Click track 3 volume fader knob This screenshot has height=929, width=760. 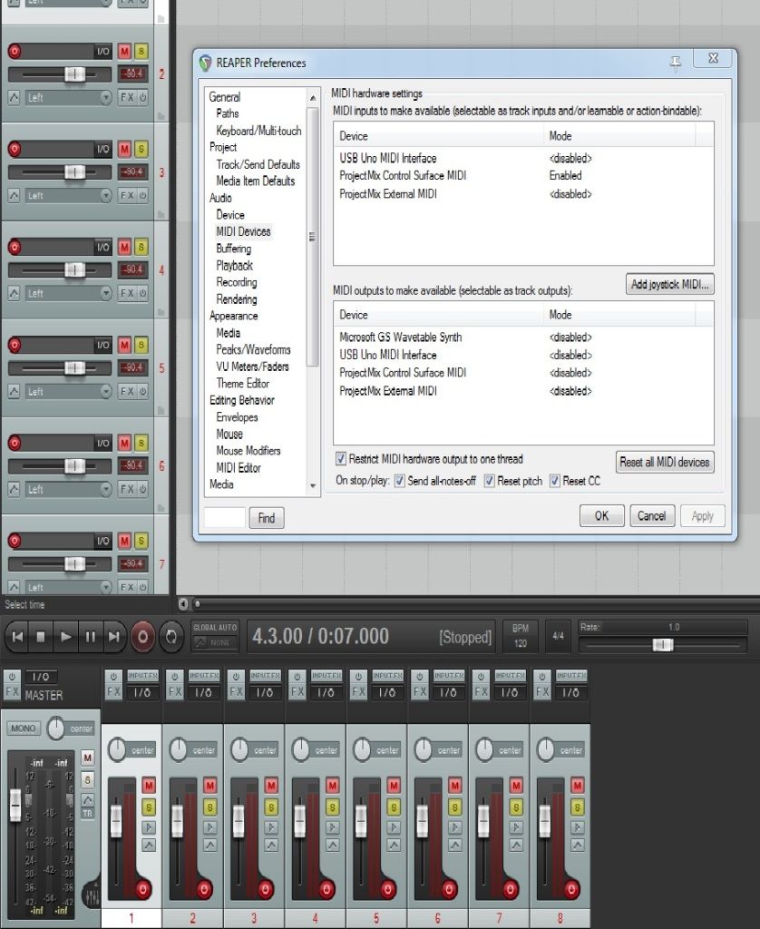coord(74,171)
